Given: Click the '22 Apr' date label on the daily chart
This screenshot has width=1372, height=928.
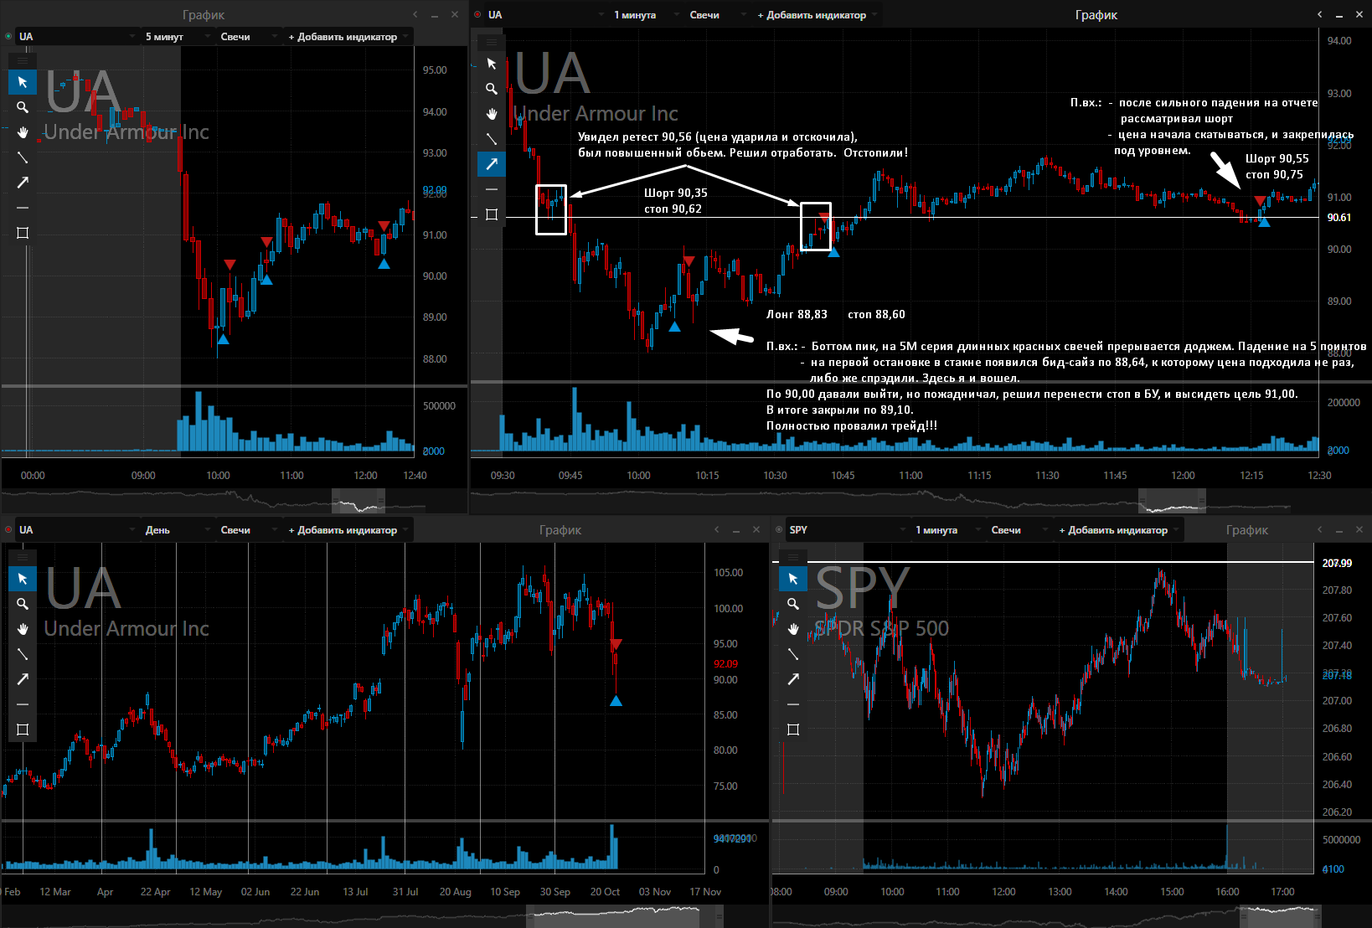Looking at the screenshot, I should tap(155, 891).
